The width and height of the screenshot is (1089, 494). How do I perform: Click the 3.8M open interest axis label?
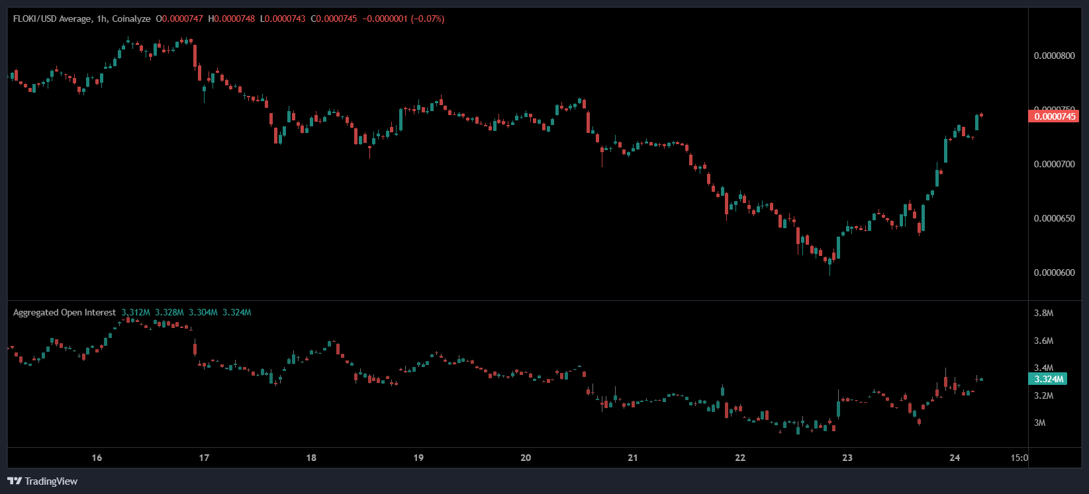[x=1043, y=313]
